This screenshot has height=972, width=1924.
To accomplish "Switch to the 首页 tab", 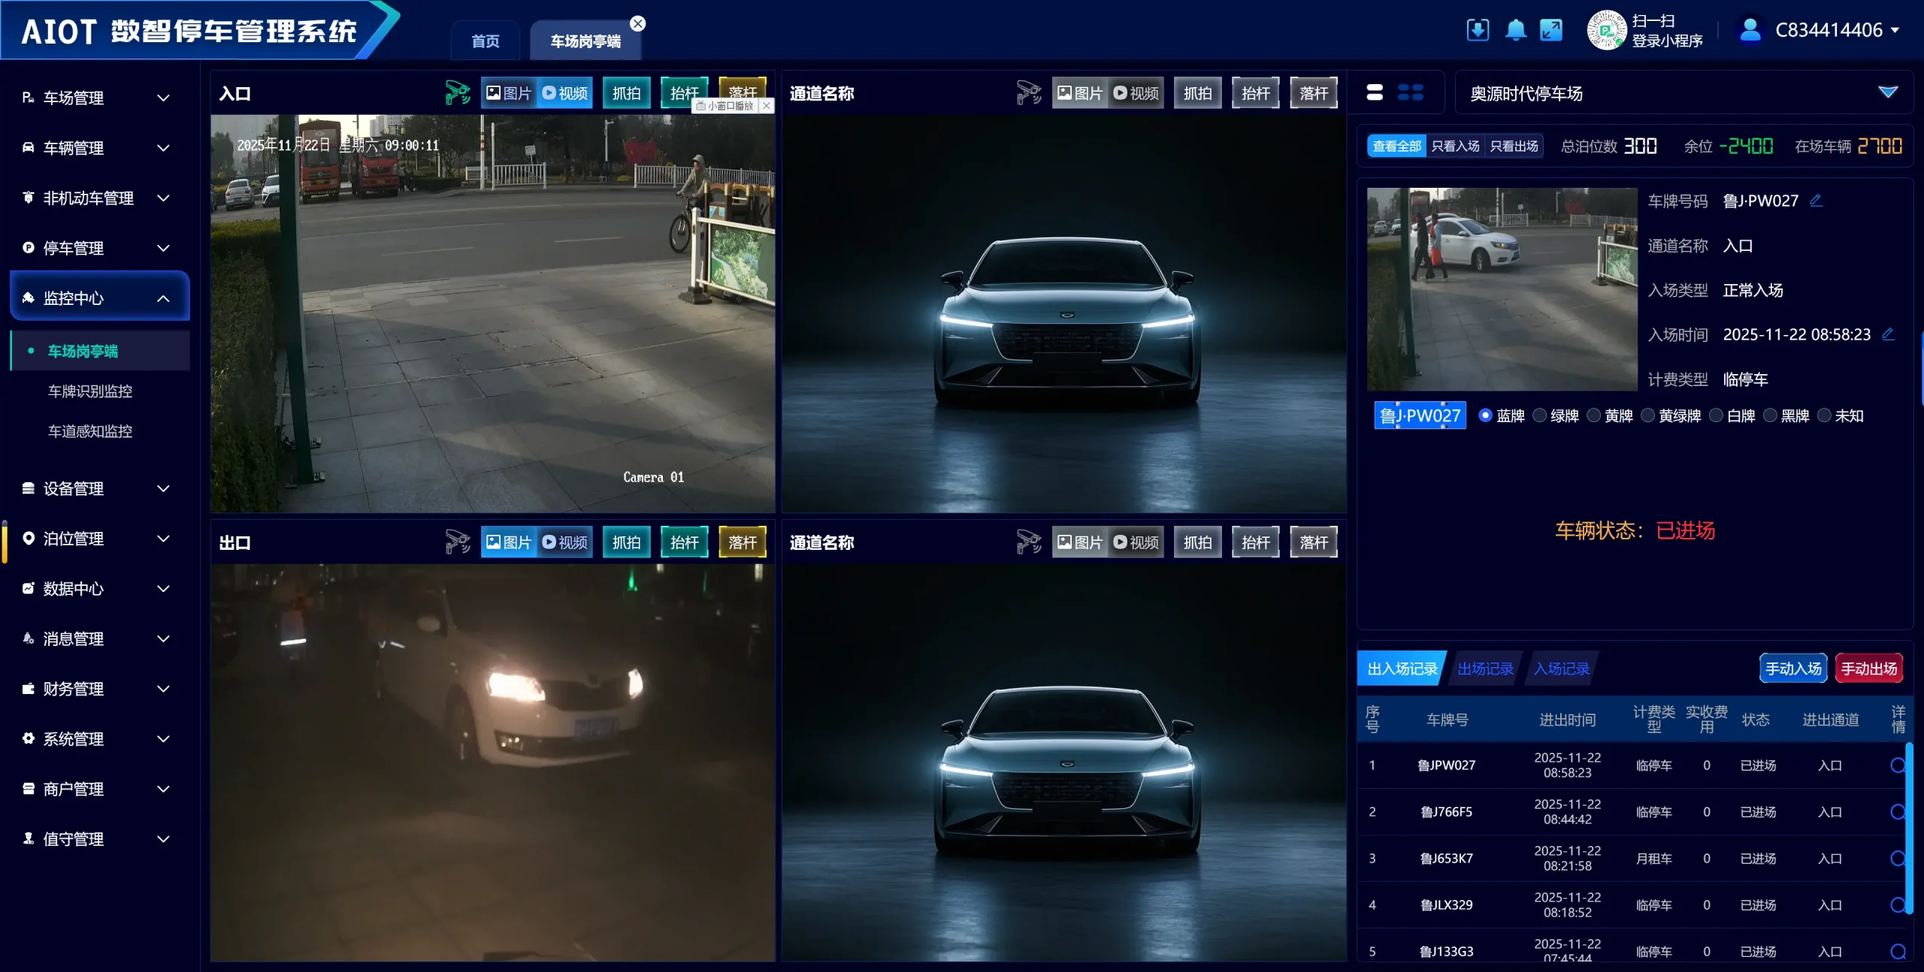I will [x=485, y=41].
